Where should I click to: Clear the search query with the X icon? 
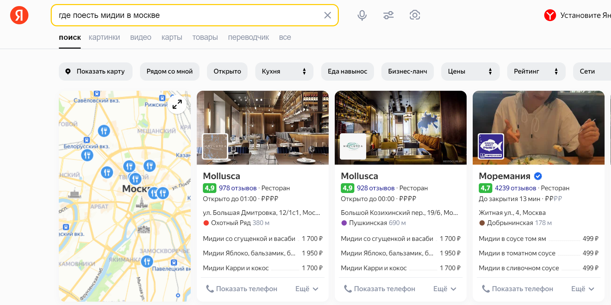coord(327,15)
